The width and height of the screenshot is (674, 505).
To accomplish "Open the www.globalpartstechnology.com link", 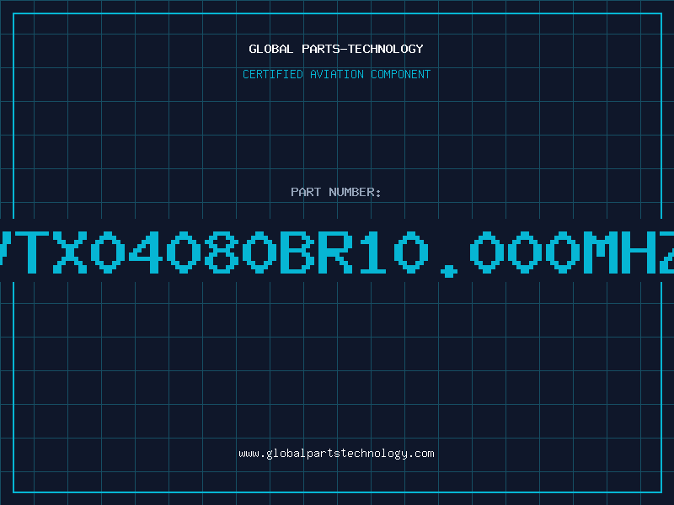I will click(x=336, y=454).
